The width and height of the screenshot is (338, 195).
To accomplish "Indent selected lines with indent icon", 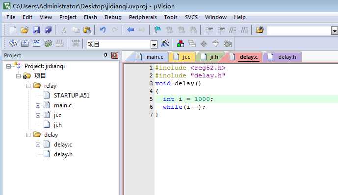I will click(x=209, y=30).
